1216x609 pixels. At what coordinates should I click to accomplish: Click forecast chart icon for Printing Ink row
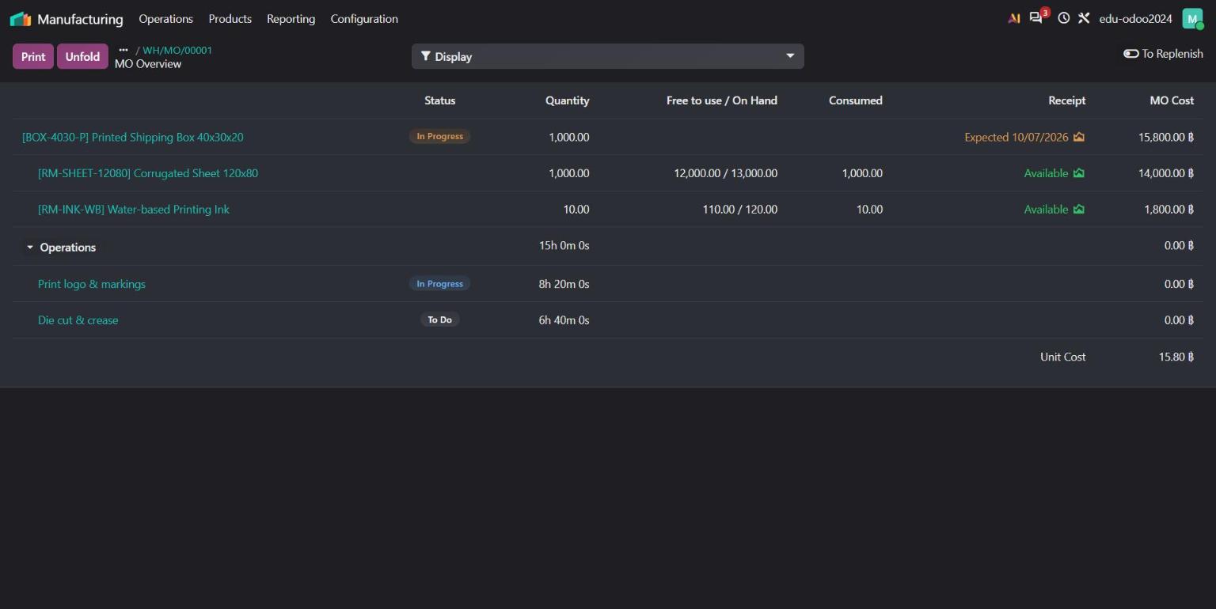pos(1078,210)
